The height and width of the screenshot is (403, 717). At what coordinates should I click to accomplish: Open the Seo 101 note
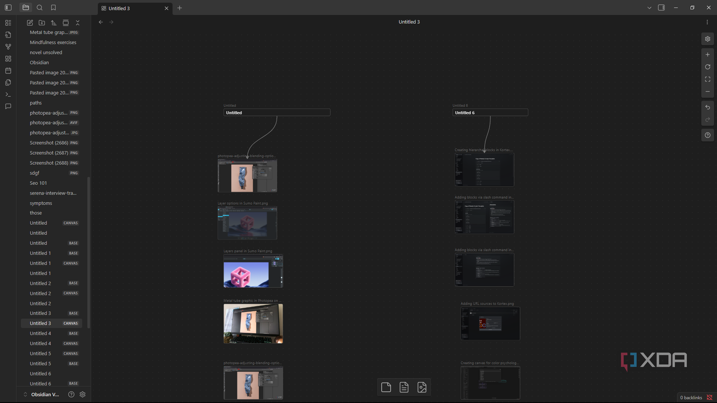click(x=52, y=183)
